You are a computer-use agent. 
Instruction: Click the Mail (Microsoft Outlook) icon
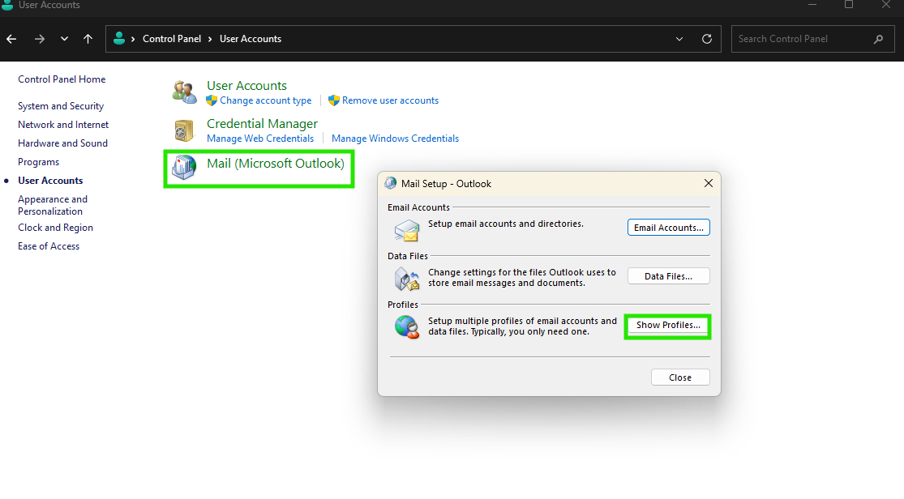(184, 168)
